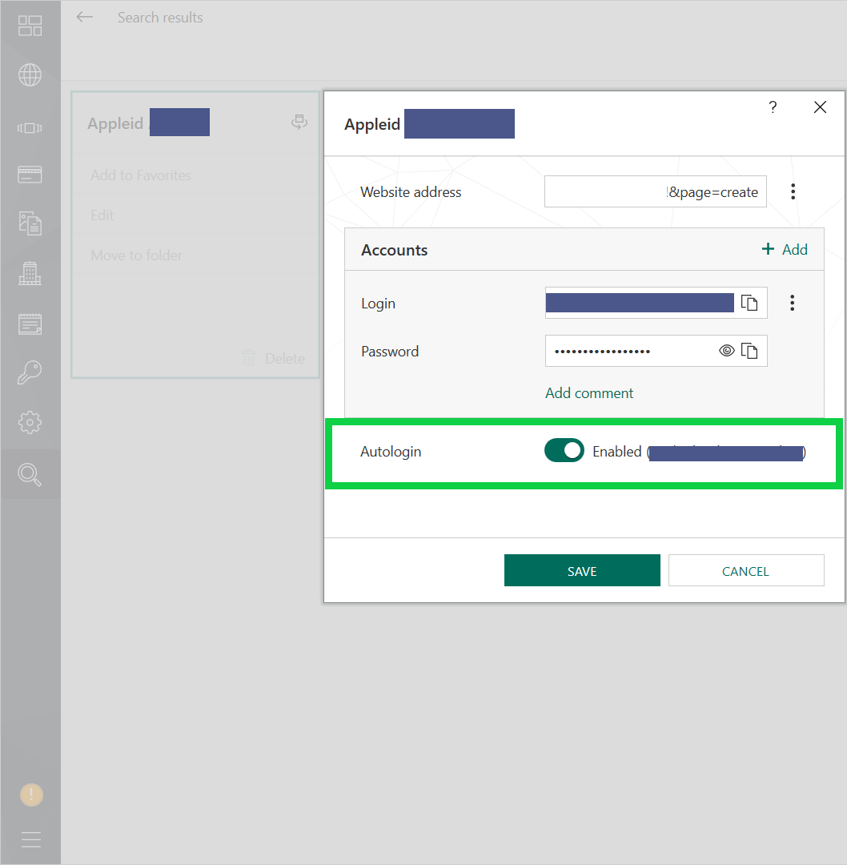This screenshot has width=847, height=865.
Task: Add a new account with + Add
Action: pyautogui.click(x=784, y=249)
